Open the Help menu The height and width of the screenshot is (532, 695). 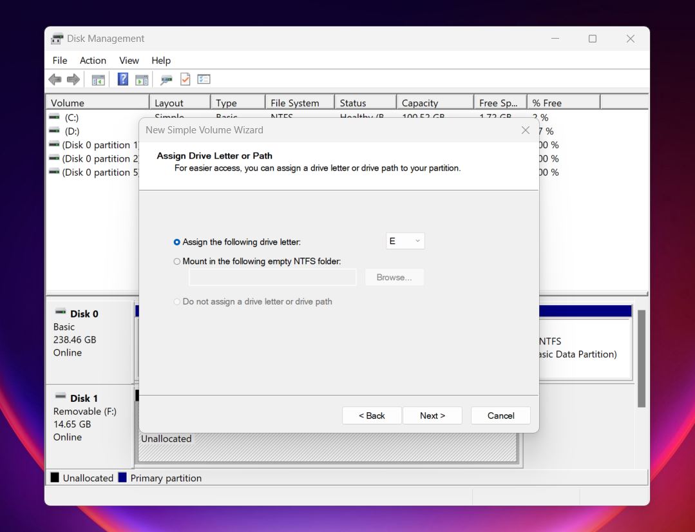pos(161,61)
